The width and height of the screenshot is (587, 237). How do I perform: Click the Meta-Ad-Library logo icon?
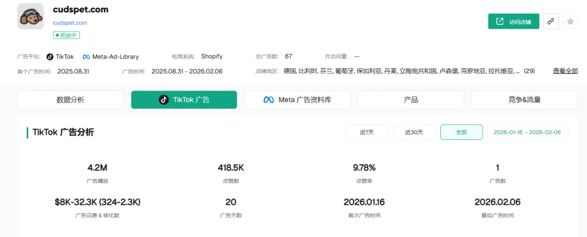(86, 56)
